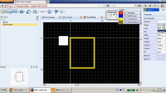The height and width of the screenshot is (93, 166).
Task: Select the Text tool in PCBLib Tools
Action: click(x=117, y=15)
